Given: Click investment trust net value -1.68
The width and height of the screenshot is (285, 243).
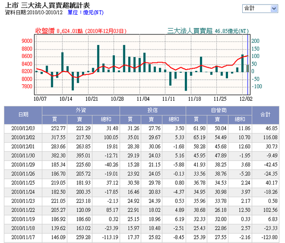Looking at the screenshot, I should click(x=179, y=147).
